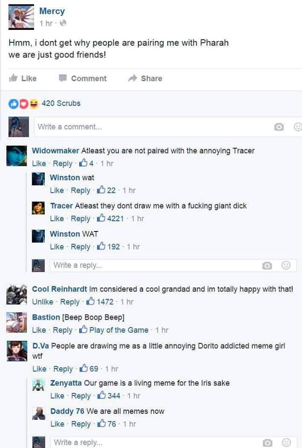The image size is (302, 448).
Task: Click thumbs-up count on Tracer's reply
Action: [110, 218]
